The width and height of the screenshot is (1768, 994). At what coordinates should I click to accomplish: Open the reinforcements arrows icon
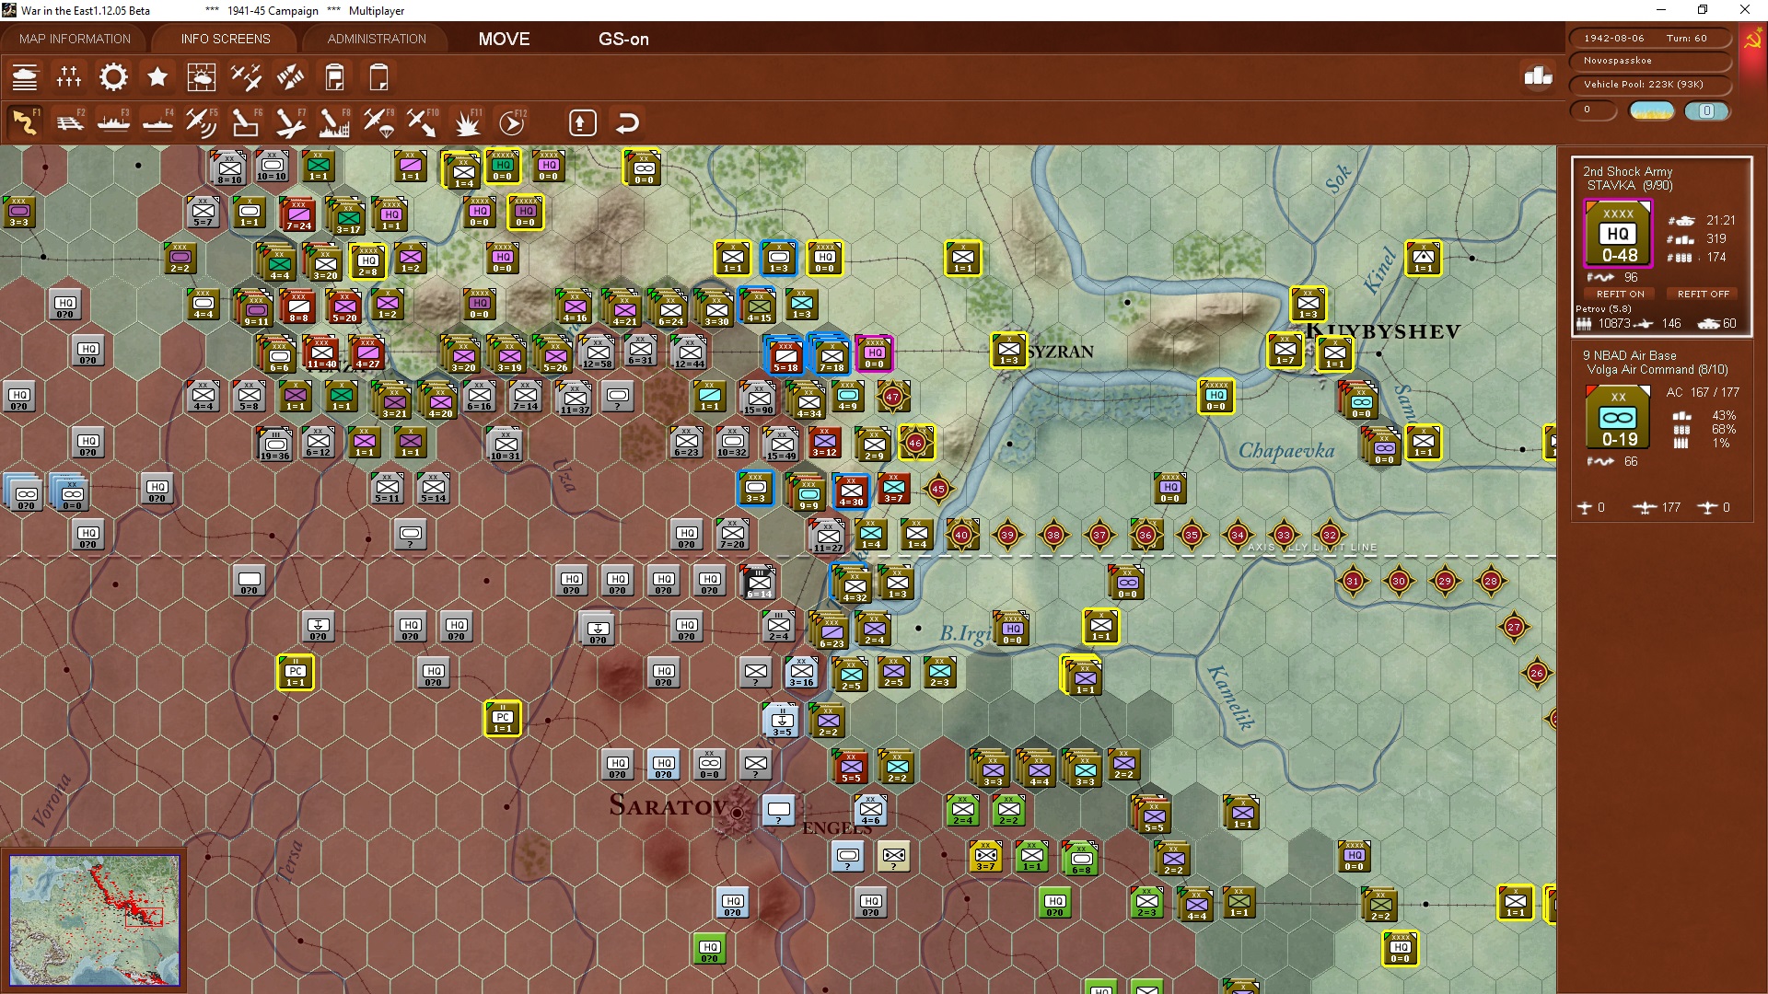pyautogui.click(x=290, y=77)
